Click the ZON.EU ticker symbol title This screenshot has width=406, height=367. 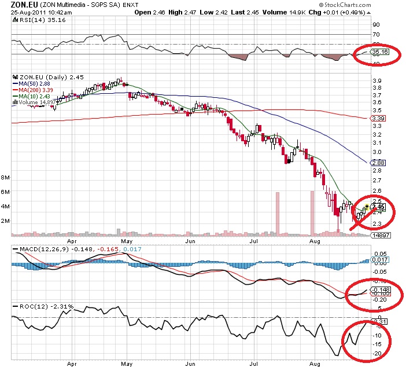pyautogui.click(x=24, y=5)
